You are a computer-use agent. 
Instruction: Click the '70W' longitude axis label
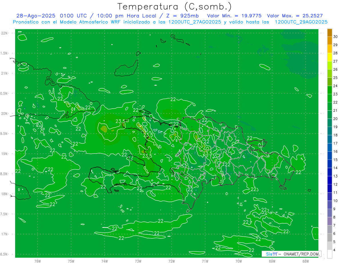[239, 261]
